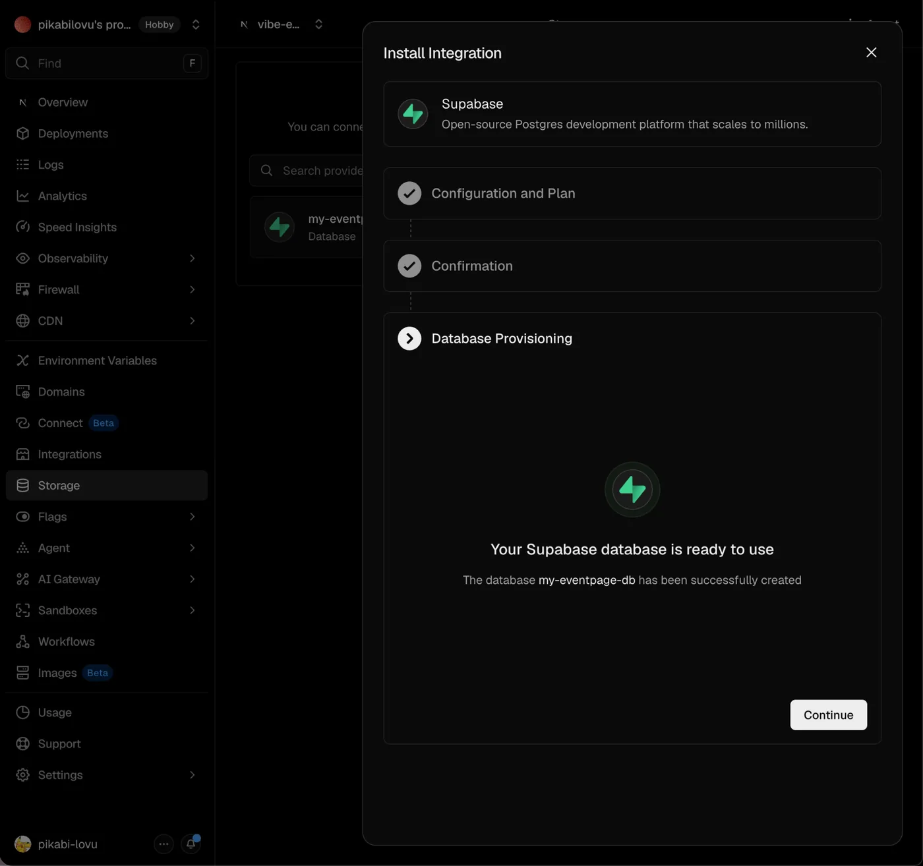This screenshot has height=866, width=923.
Task: Click the CDN globe icon
Action: click(23, 320)
